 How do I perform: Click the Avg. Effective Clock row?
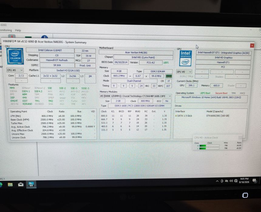[53, 130]
